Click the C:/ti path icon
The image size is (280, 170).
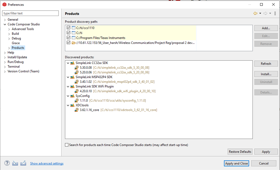pyautogui.click(x=73, y=33)
